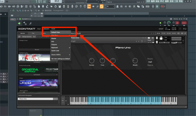Image resolution: width=196 pixels, height=116 pixels.
Task: Click the Piano Uno camera snapshot icon
Action: (x=149, y=38)
